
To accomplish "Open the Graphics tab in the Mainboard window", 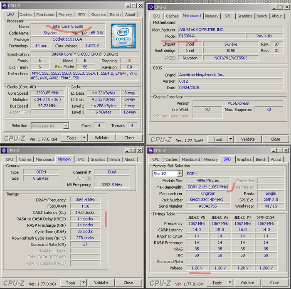I will pyautogui.click(x=245, y=16).
